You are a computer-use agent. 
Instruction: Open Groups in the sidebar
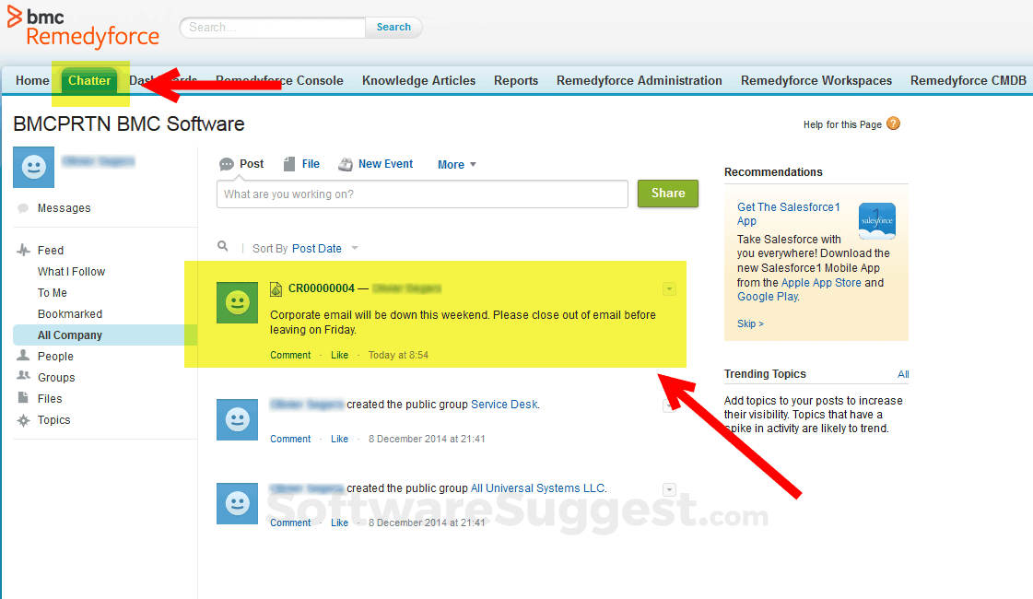[x=56, y=378]
